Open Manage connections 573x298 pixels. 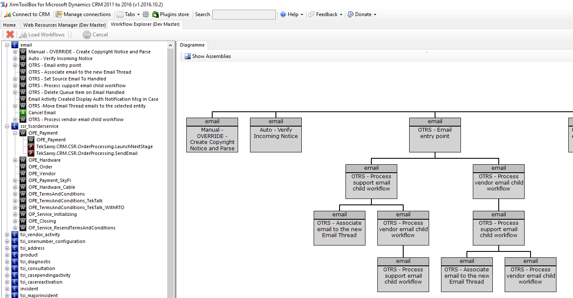tap(83, 14)
